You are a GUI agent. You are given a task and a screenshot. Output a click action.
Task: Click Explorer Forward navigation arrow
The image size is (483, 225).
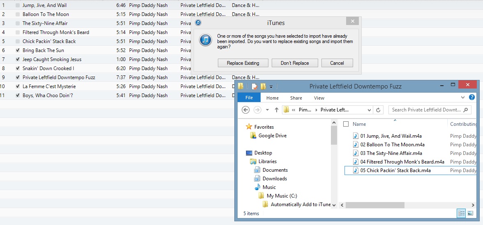click(x=257, y=110)
